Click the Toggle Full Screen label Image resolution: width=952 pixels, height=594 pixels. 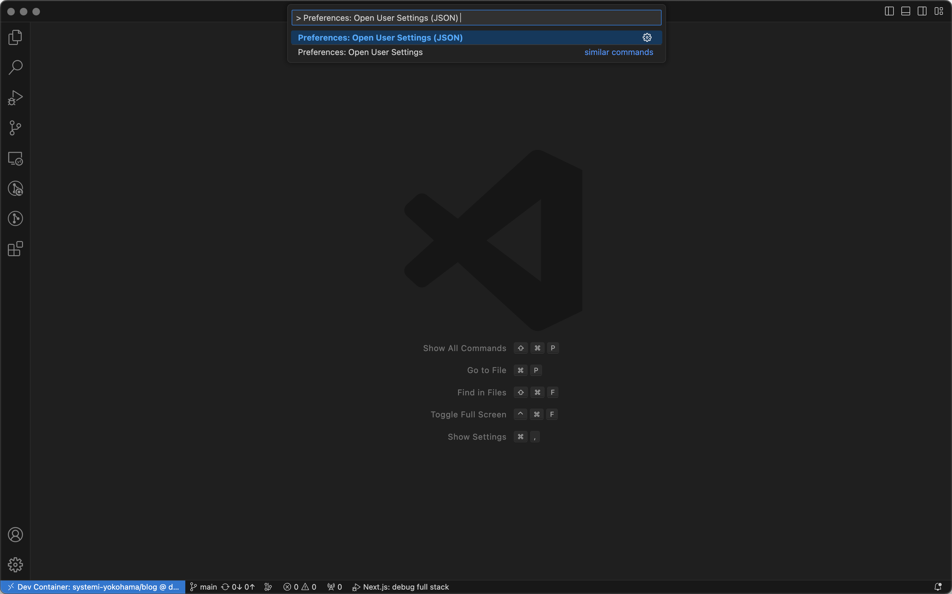coord(468,415)
